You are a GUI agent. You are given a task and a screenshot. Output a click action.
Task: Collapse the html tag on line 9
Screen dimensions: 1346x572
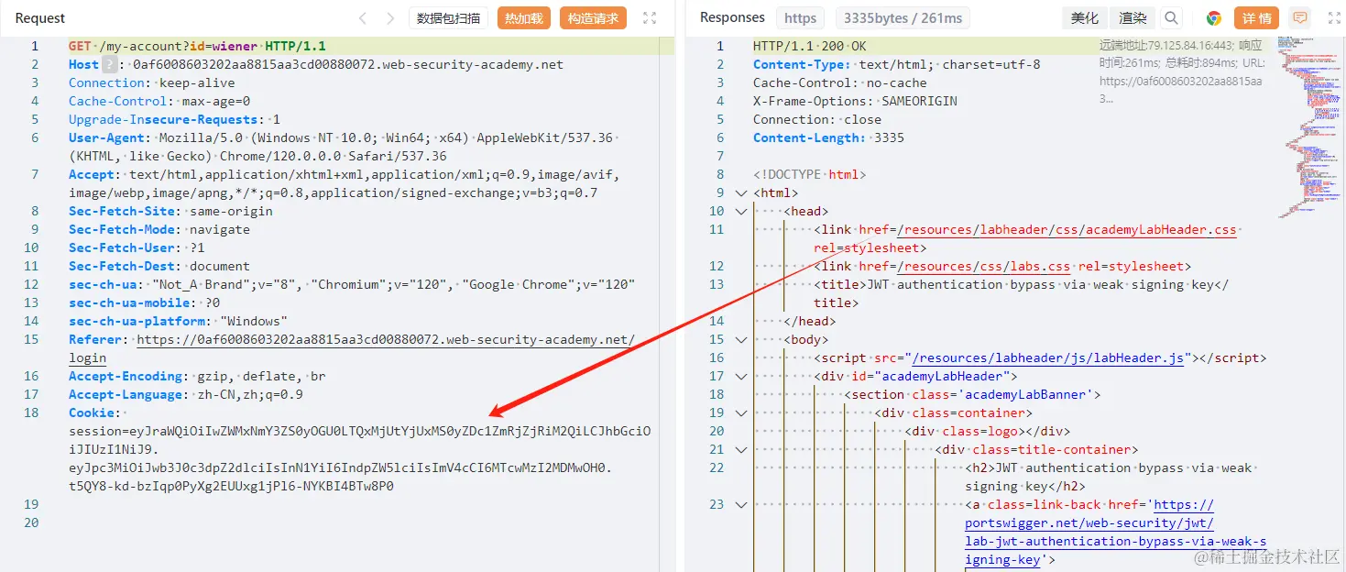[x=740, y=192]
